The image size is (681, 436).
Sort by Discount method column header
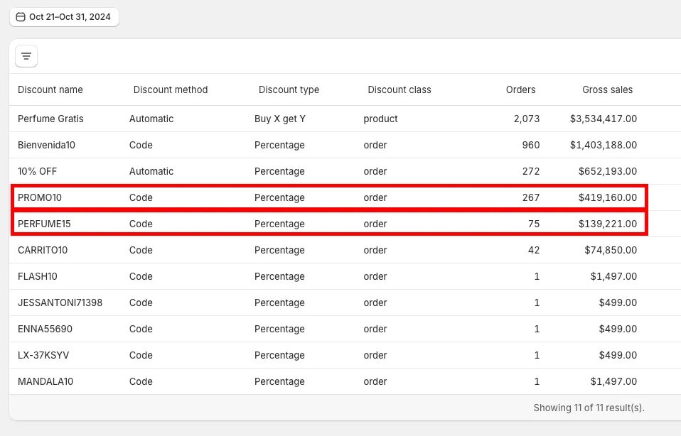pyautogui.click(x=171, y=89)
